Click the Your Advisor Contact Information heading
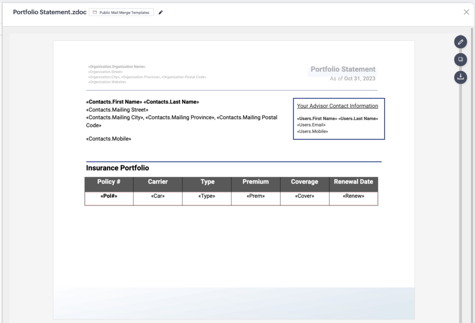Screen dimensions: 475x323 tap(337, 106)
